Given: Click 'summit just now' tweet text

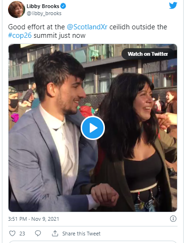Looking at the screenshot, I should point(59,35).
